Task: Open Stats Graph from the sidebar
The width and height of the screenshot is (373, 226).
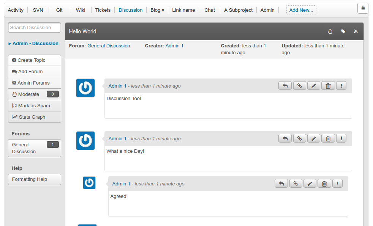Action: pyautogui.click(x=34, y=117)
